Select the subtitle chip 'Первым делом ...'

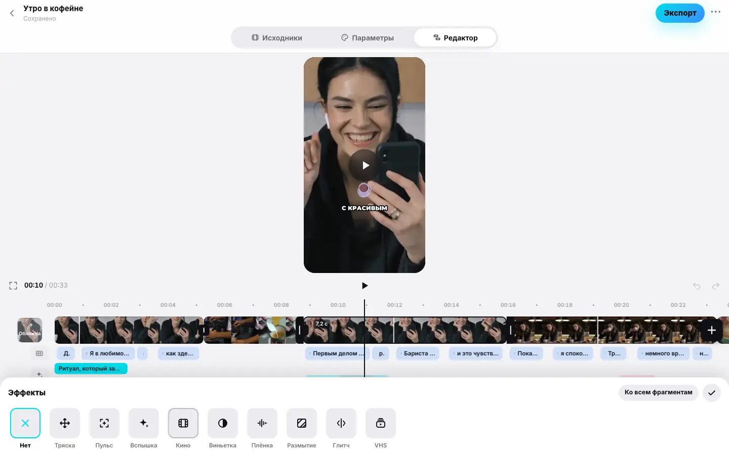tap(338, 353)
